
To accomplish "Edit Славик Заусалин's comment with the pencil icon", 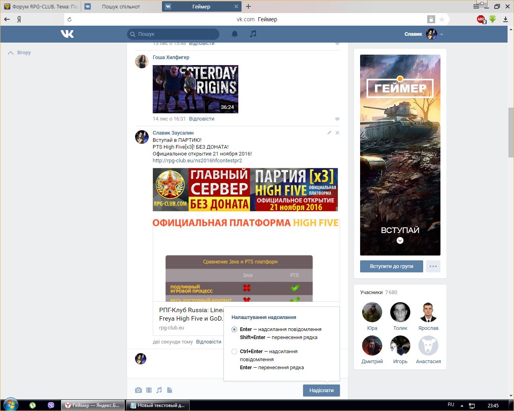I will coord(329,133).
